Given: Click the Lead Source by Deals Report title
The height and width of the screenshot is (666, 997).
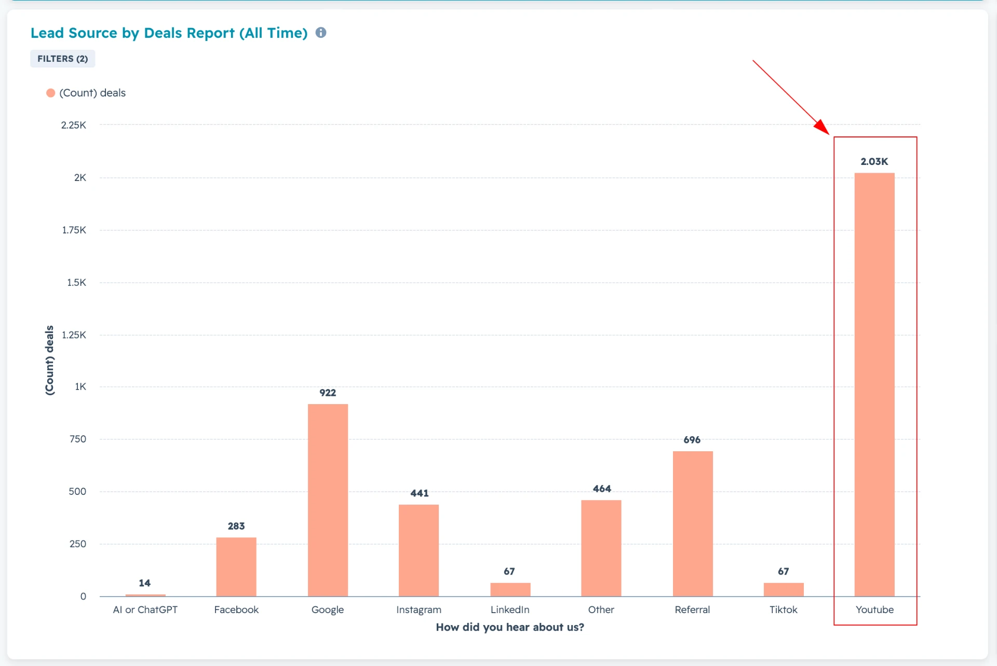Looking at the screenshot, I should tap(169, 33).
